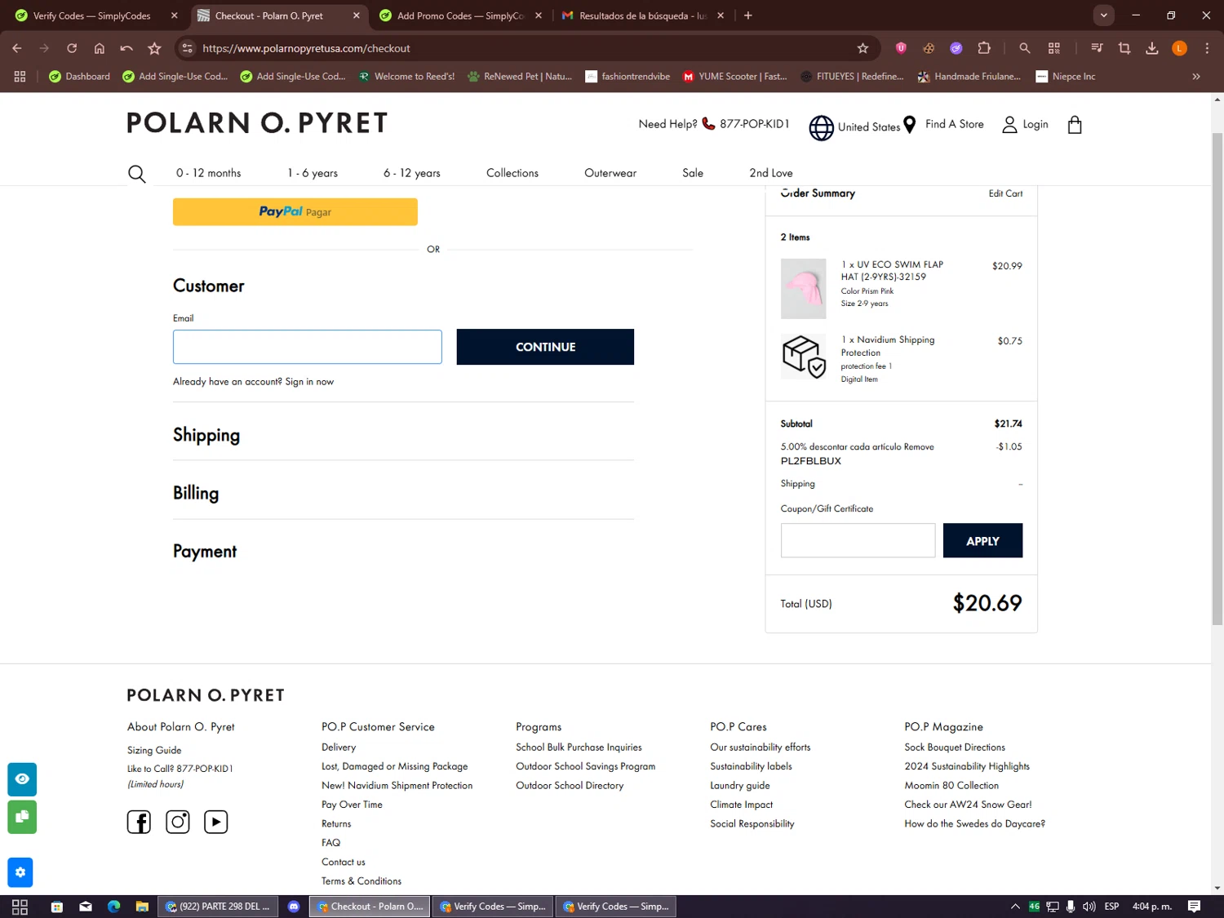Click APPLY coupon button
The image size is (1224, 918).
(x=982, y=541)
